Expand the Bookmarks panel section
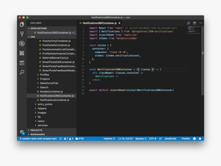 [x=37, y=134]
